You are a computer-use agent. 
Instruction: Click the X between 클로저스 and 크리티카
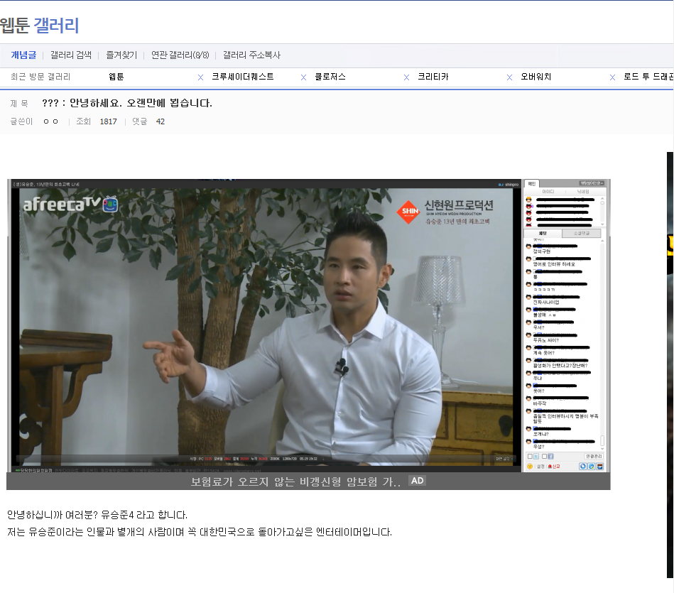[x=407, y=77]
